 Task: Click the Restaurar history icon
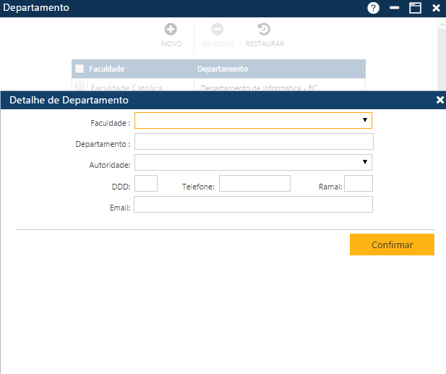pyautogui.click(x=265, y=30)
